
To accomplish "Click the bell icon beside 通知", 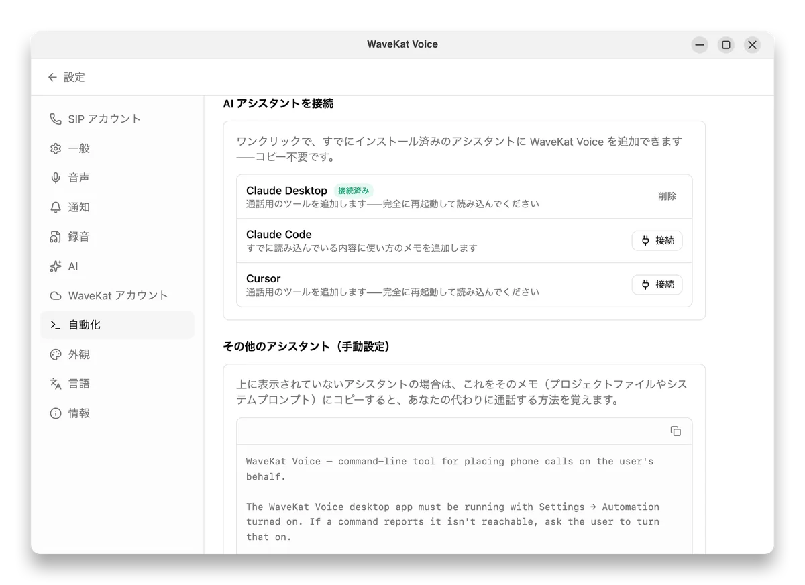I will coord(56,207).
